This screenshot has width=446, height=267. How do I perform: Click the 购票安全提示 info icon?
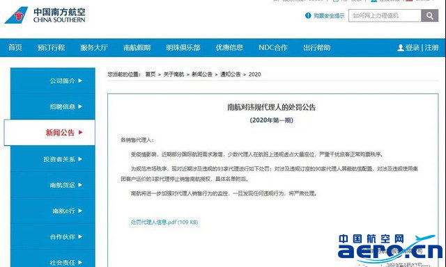click(x=308, y=15)
